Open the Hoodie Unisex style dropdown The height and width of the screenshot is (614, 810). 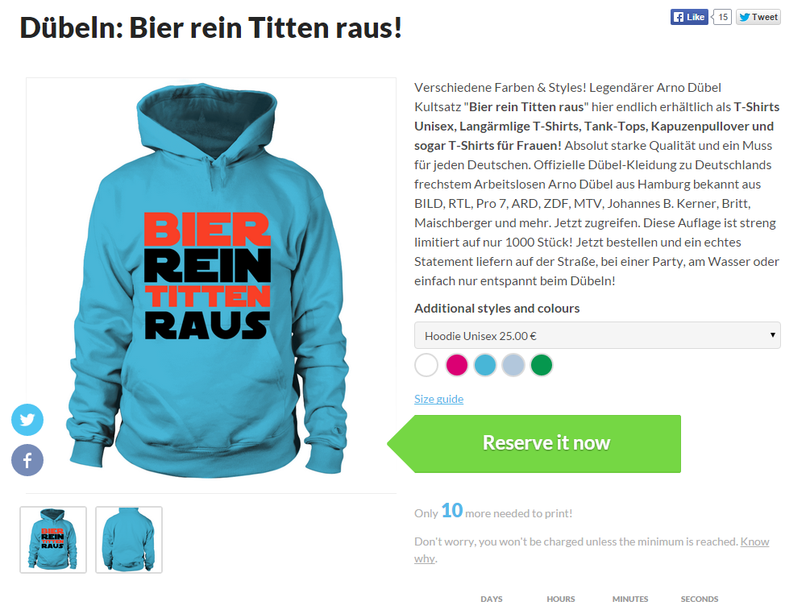click(x=597, y=336)
